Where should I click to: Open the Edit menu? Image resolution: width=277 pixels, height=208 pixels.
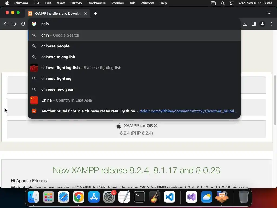(x=48, y=3)
